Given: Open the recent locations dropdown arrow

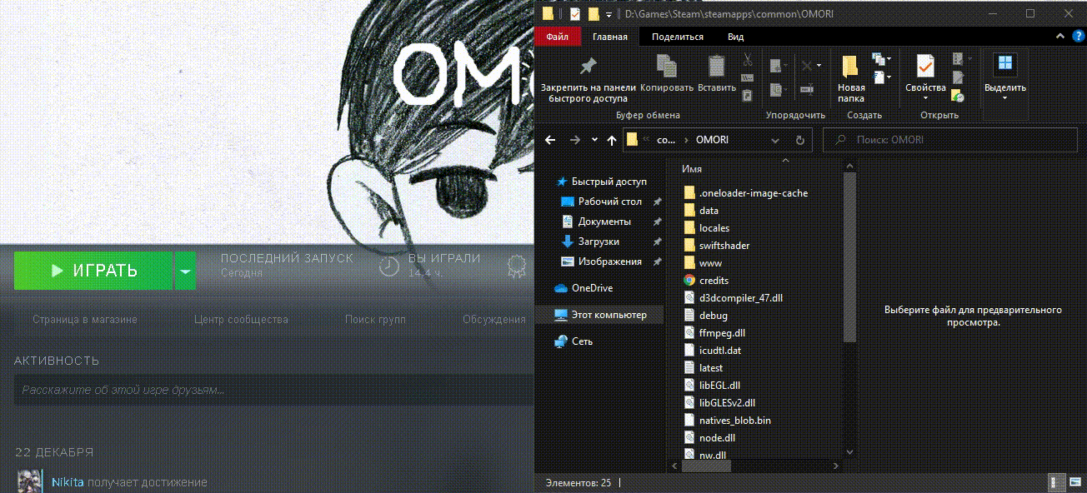Looking at the screenshot, I should click(x=594, y=140).
